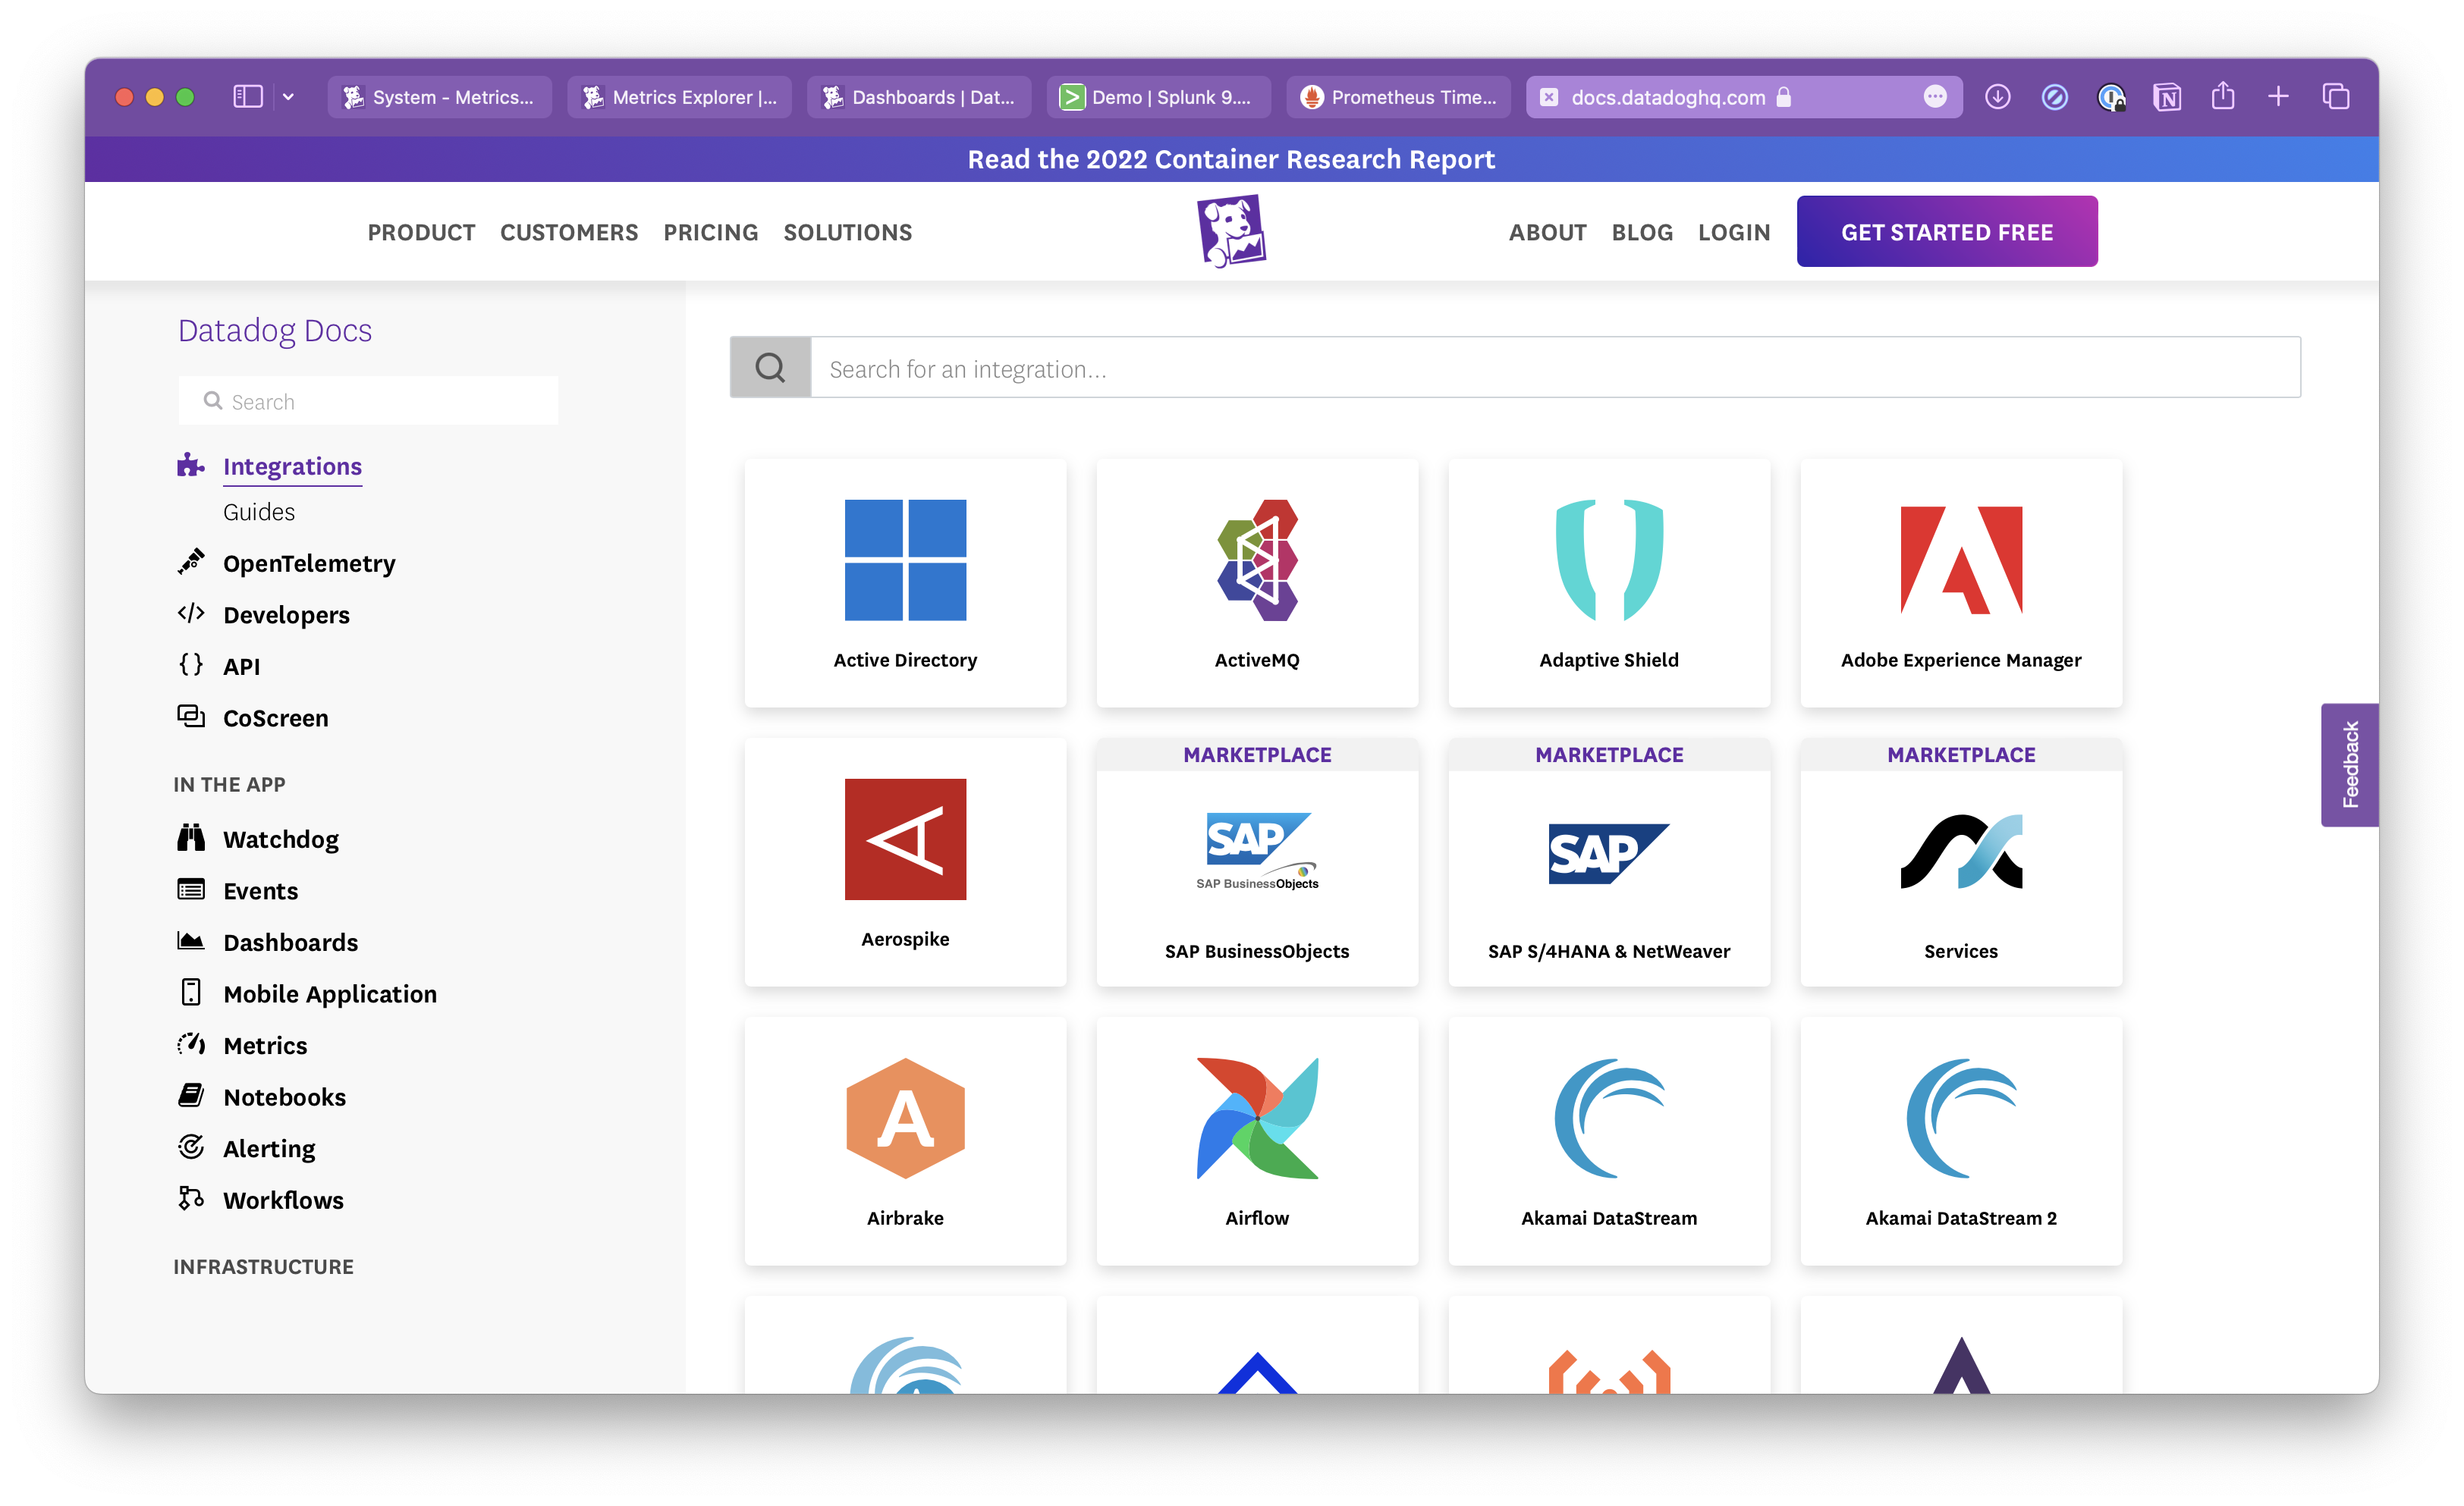This screenshot has height=1506, width=2464.
Task: Open the Services marketplace tile
Action: coord(1961,862)
